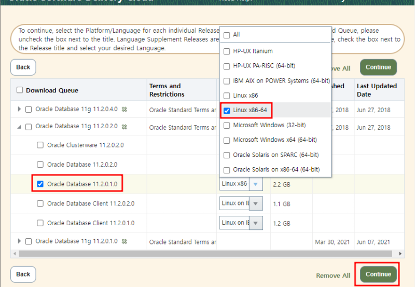Select the Linux x86 platform option
This screenshot has height=287, width=415.
pos(227,95)
